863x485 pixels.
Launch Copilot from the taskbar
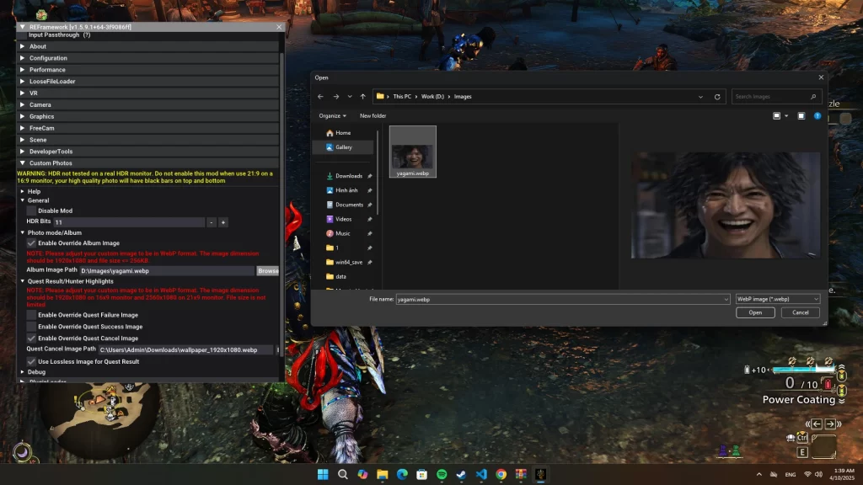pos(362,474)
